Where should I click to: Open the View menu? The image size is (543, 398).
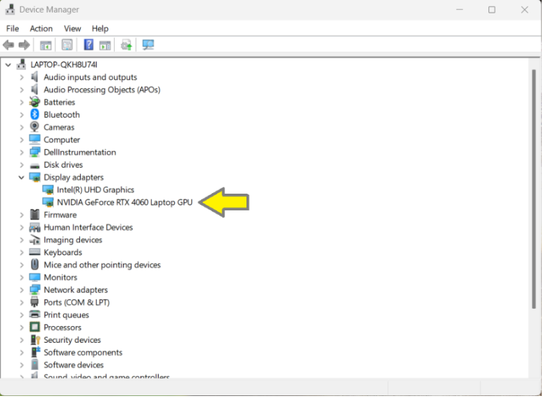[72, 29]
